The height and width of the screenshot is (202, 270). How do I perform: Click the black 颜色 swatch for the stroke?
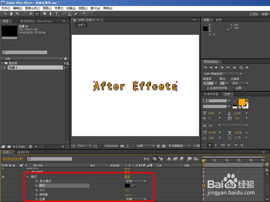[x=127, y=186]
